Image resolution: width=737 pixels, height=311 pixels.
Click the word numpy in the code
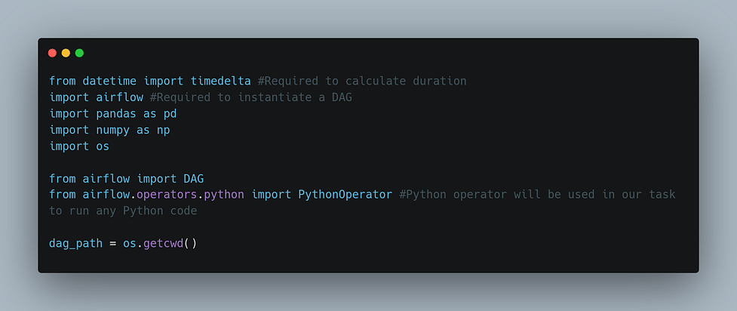point(113,130)
